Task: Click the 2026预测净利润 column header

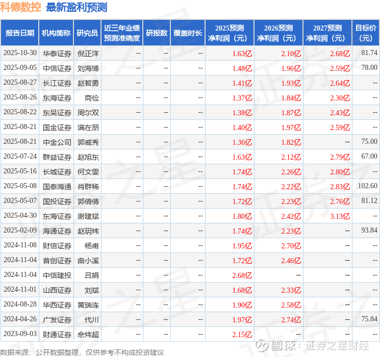Action: coord(278,33)
